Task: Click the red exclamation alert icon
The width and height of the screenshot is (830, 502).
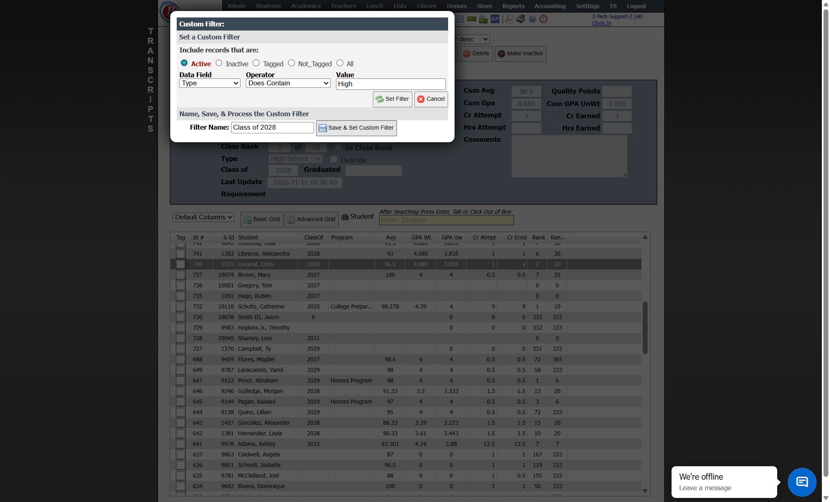Action: pos(543,19)
